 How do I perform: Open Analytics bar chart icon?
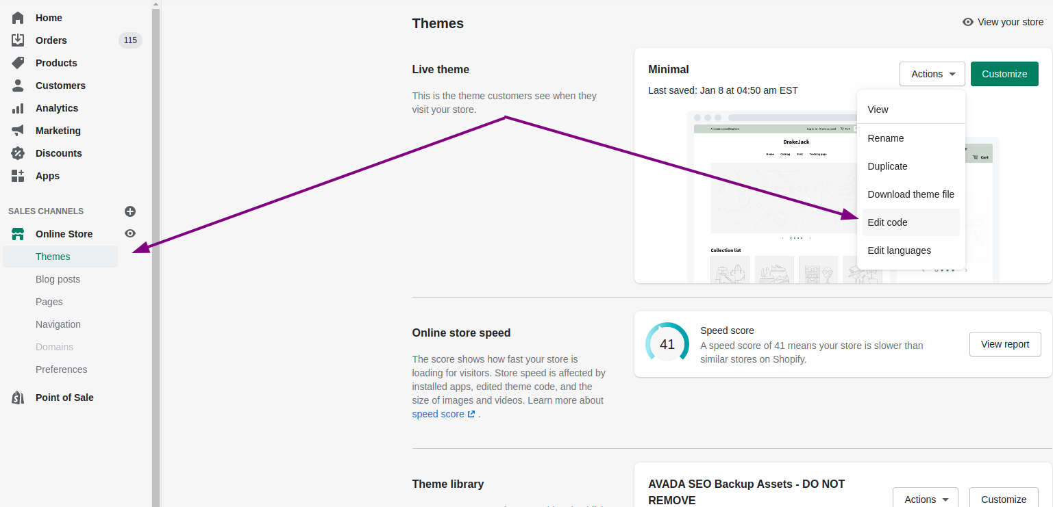pyautogui.click(x=18, y=108)
